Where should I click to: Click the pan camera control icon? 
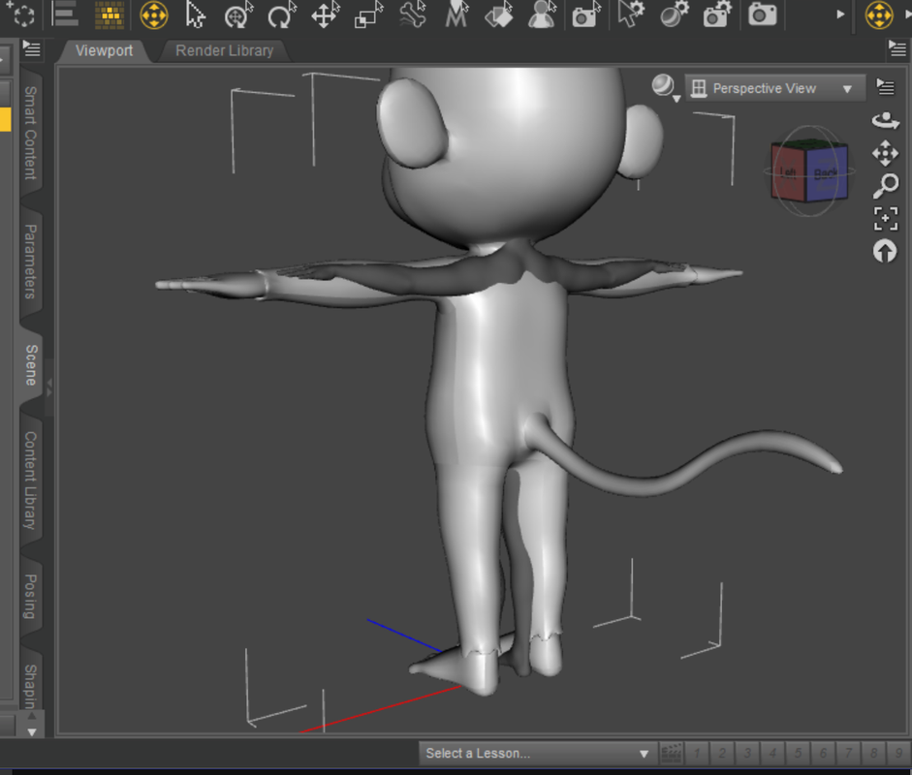pos(885,153)
